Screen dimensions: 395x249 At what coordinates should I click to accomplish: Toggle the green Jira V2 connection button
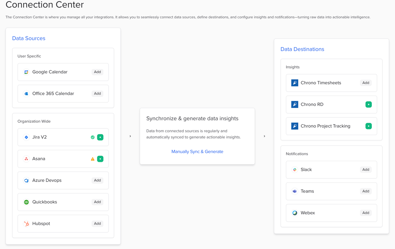click(100, 137)
